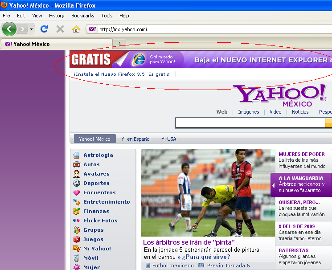The width and height of the screenshot is (332, 270).
Task: Click the greyed Forward arrow button
Action: 22,29
